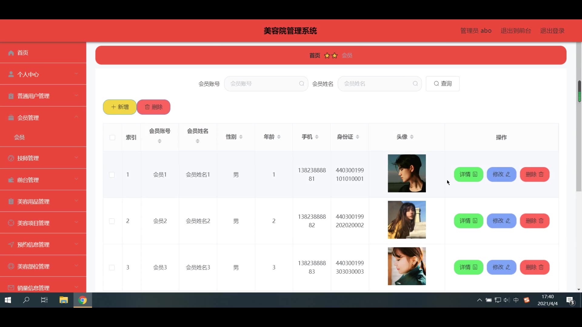Click the person icon next to 个人中心

tap(11, 74)
